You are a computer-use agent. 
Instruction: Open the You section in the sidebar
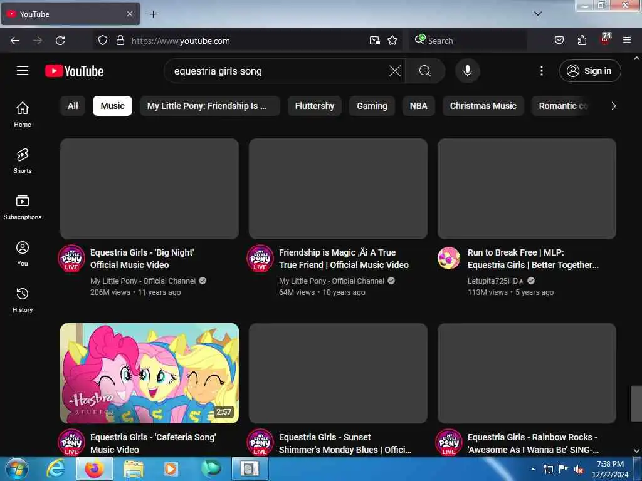point(23,254)
